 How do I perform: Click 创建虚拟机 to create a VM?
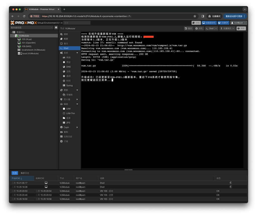[209, 23]
